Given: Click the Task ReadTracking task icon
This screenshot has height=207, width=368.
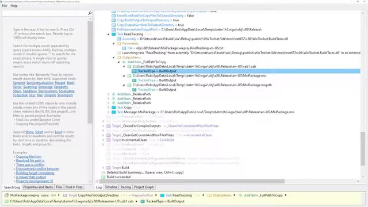Looking at the screenshot, I should [114, 34].
